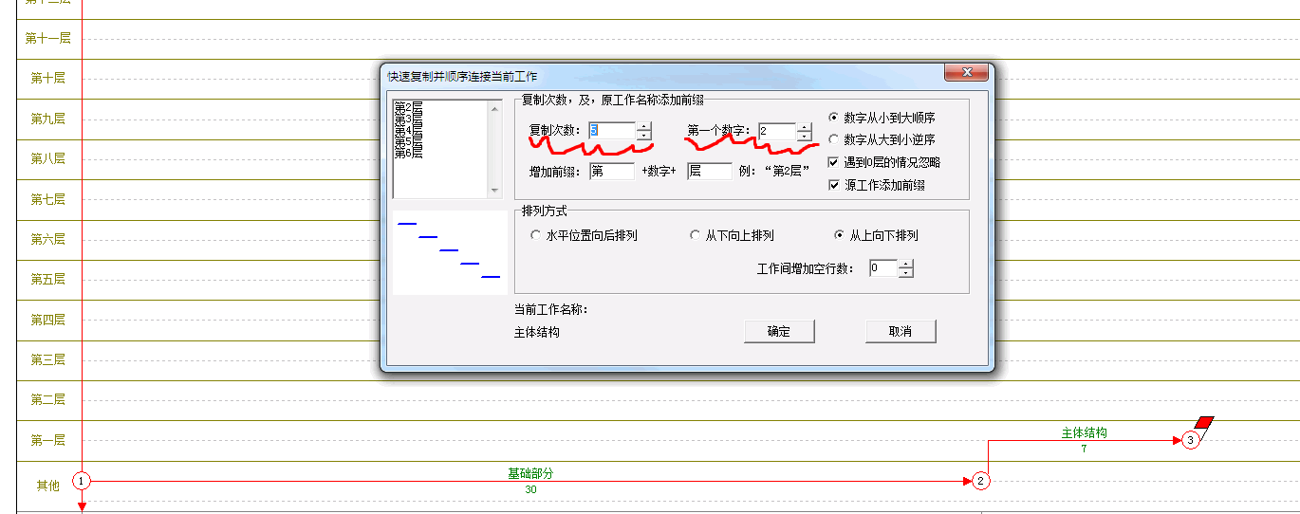Click scroll-up arrow of name preview list
The height and width of the screenshot is (514, 1300).
click(494, 109)
